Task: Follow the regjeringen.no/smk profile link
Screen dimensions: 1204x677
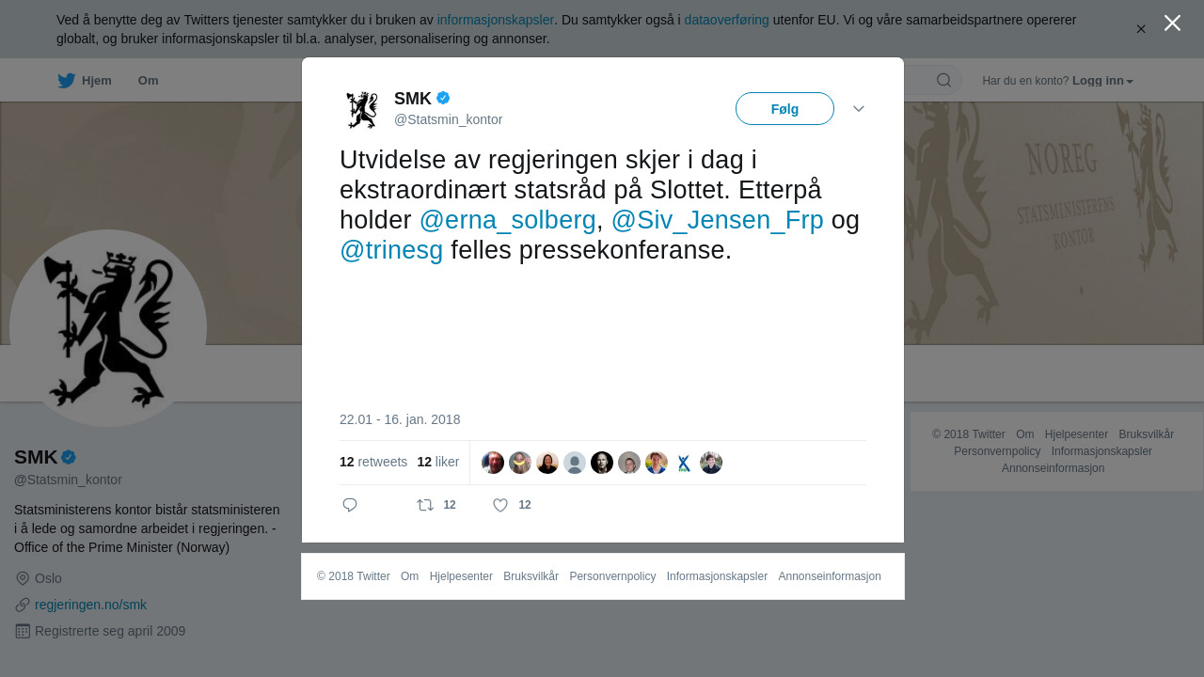Action: 90,605
